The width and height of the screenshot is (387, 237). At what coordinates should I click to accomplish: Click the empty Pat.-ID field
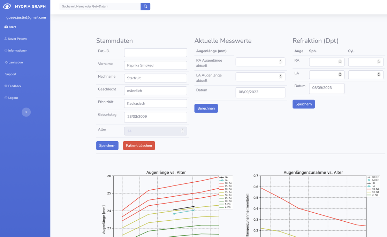pos(155,53)
